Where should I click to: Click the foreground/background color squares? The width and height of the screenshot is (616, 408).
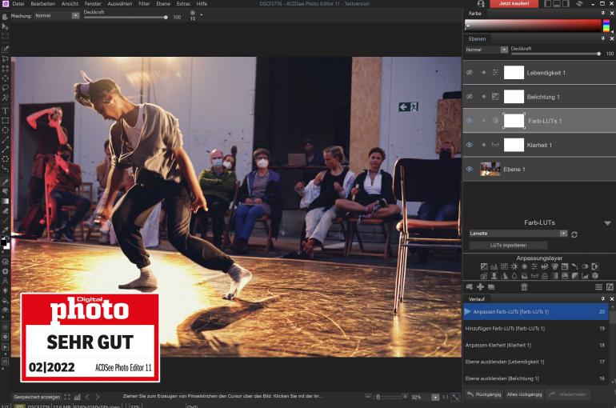[x=5, y=243]
